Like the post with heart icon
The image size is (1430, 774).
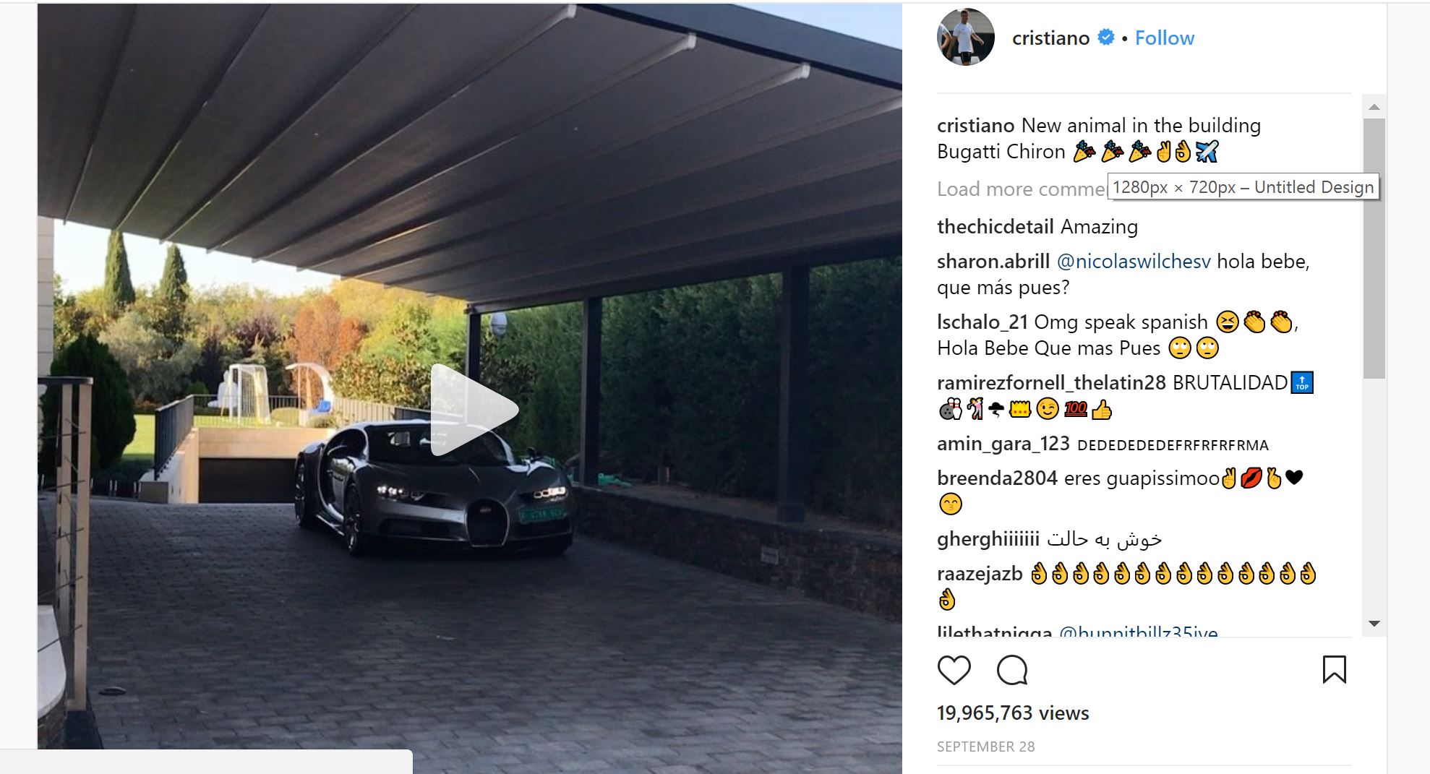(954, 670)
